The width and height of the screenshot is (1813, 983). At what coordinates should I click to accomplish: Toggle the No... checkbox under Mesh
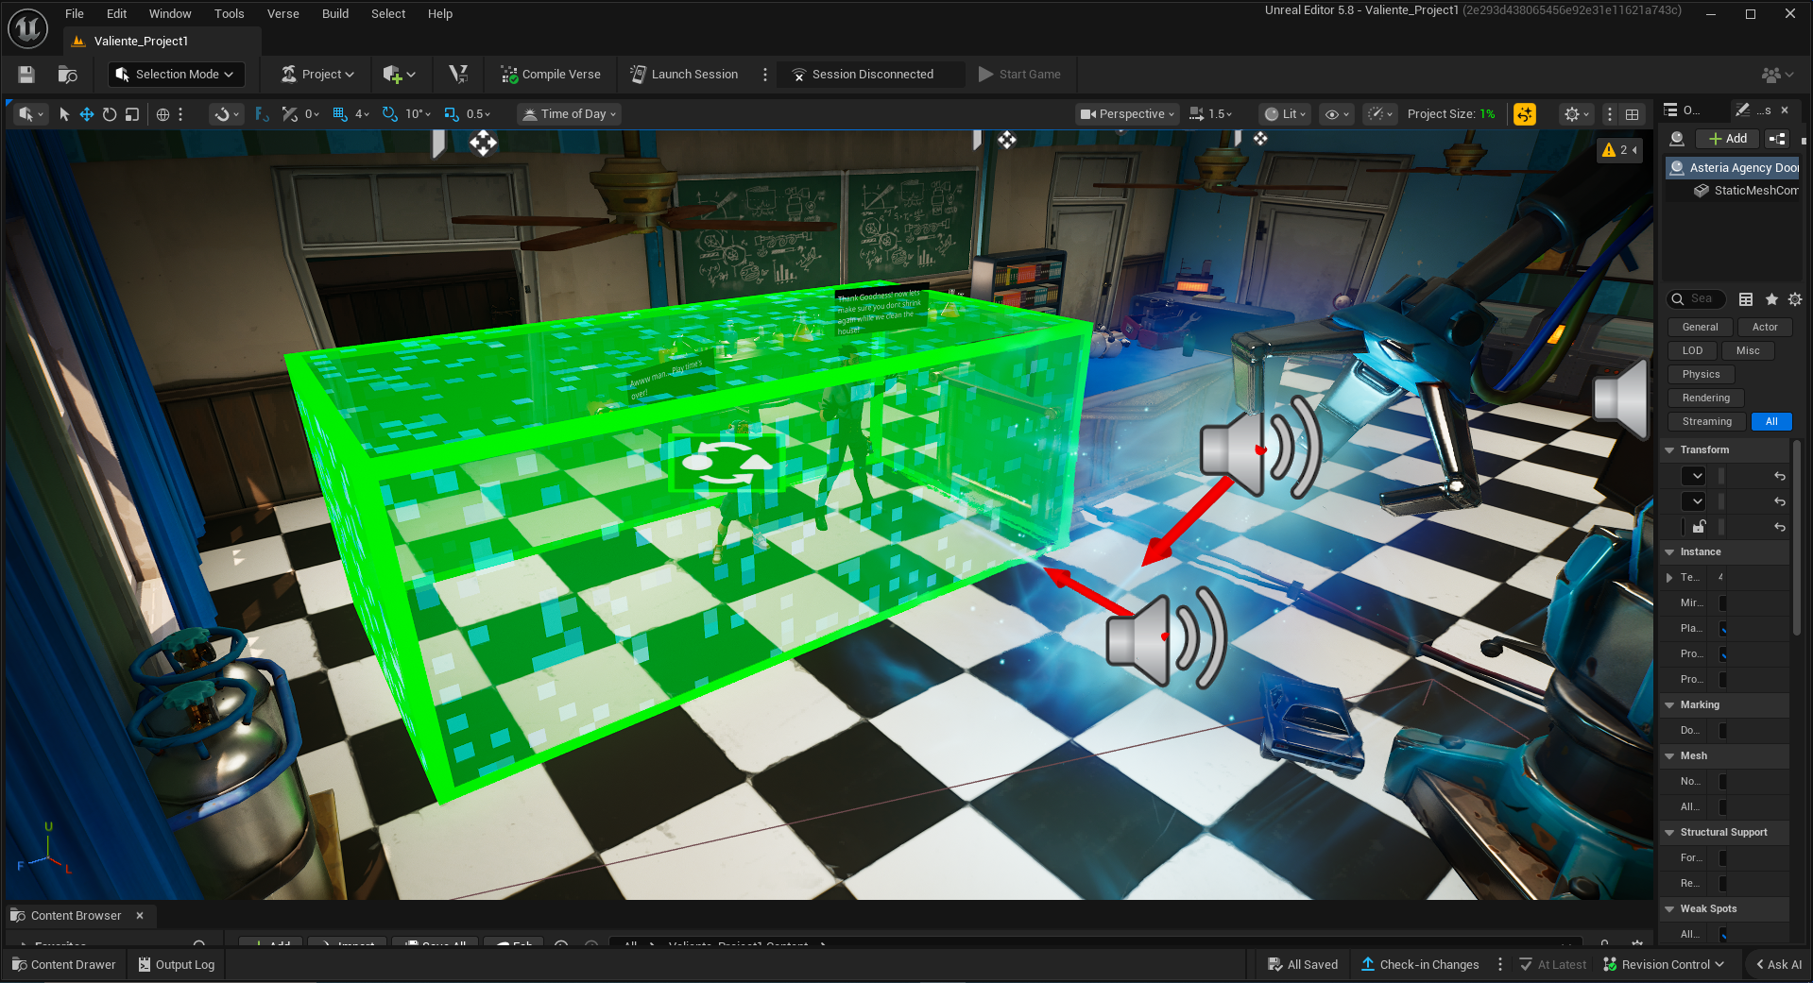pos(1722,782)
